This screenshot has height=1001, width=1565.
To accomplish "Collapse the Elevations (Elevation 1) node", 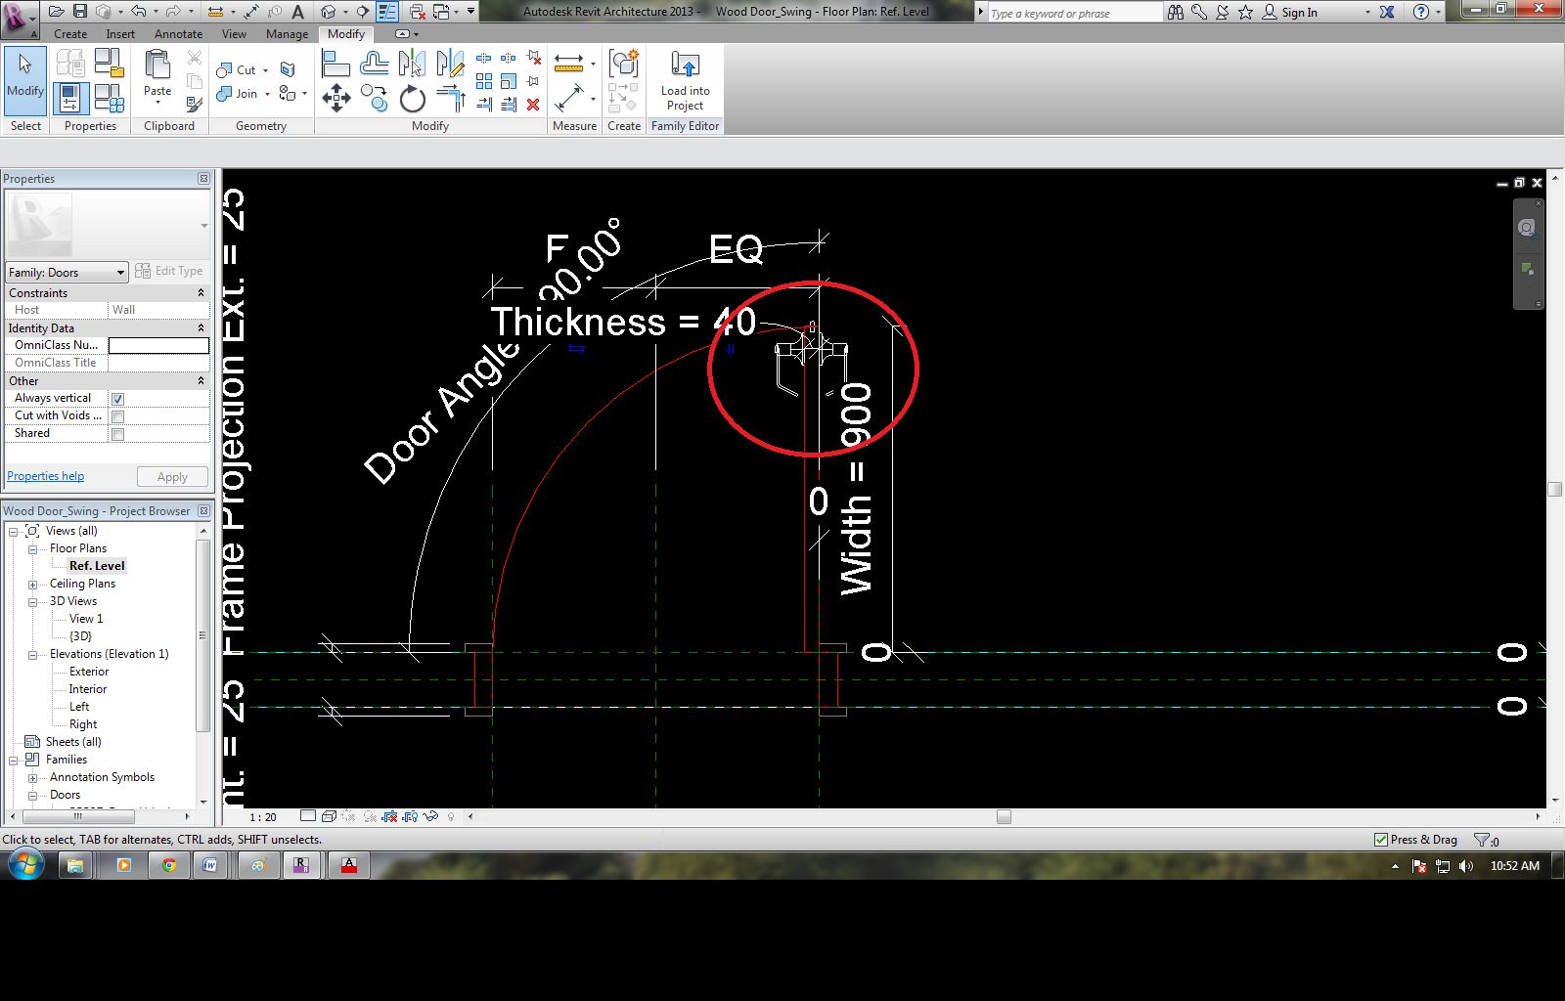I will click(x=32, y=655).
